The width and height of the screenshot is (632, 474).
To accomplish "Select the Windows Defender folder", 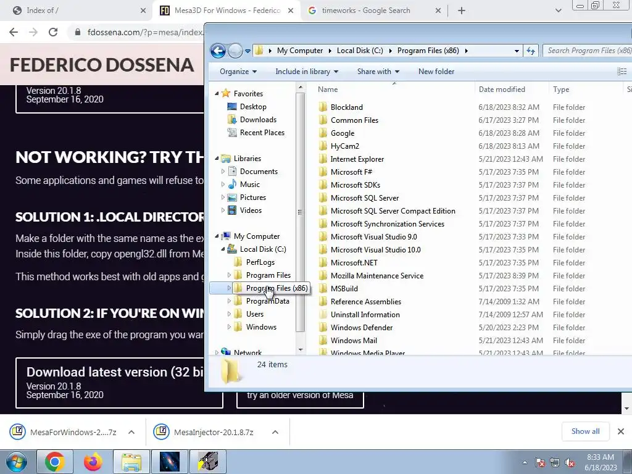I will pos(362,328).
